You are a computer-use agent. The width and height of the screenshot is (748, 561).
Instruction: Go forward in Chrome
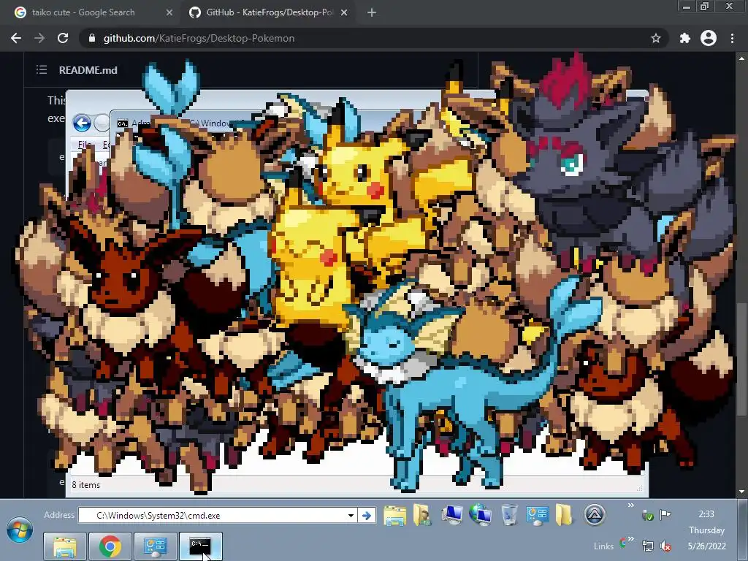(39, 38)
